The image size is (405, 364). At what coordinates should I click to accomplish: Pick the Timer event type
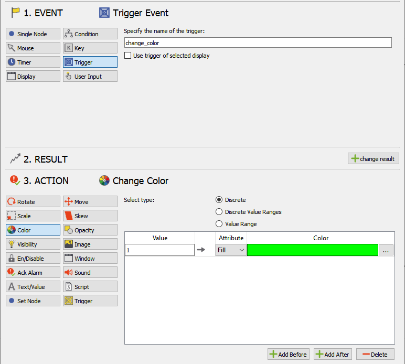[33, 62]
